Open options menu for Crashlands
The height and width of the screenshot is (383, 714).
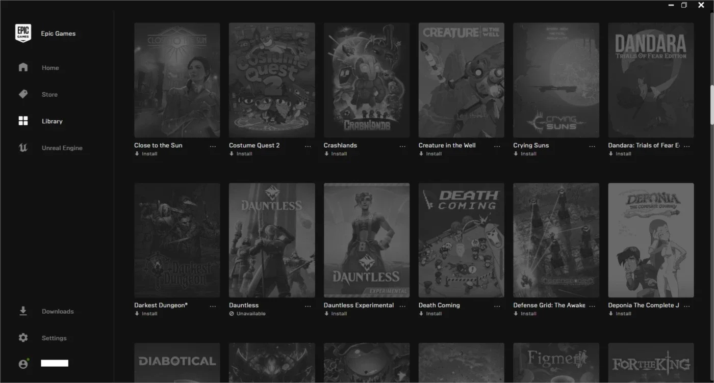pos(402,146)
